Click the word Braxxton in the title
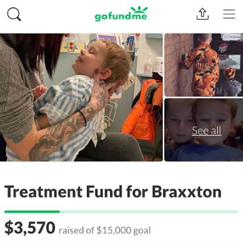 tap(187, 191)
